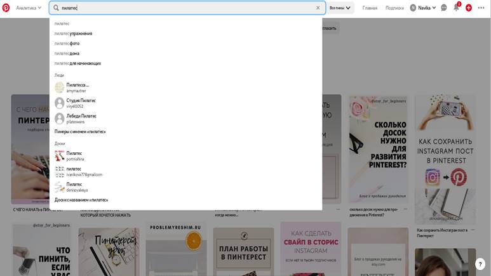Open the messages speech bubble icon
This screenshot has width=491, height=276.
(444, 8)
